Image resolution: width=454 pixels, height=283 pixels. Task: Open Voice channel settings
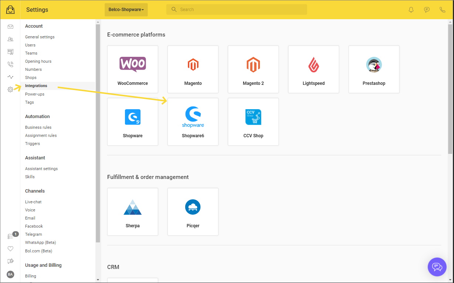click(x=30, y=210)
